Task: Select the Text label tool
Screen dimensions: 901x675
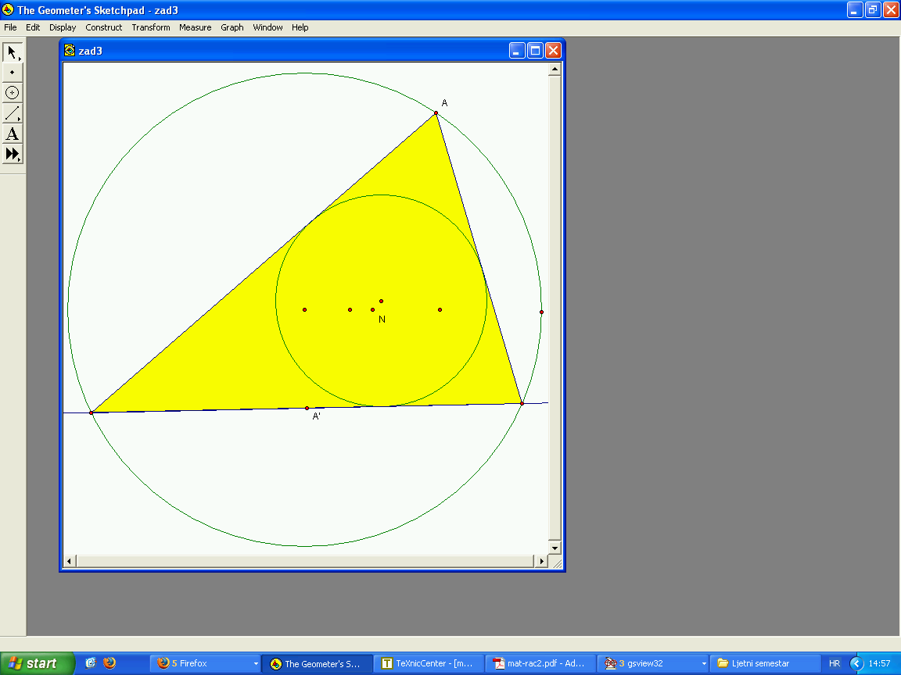Action: [x=13, y=134]
